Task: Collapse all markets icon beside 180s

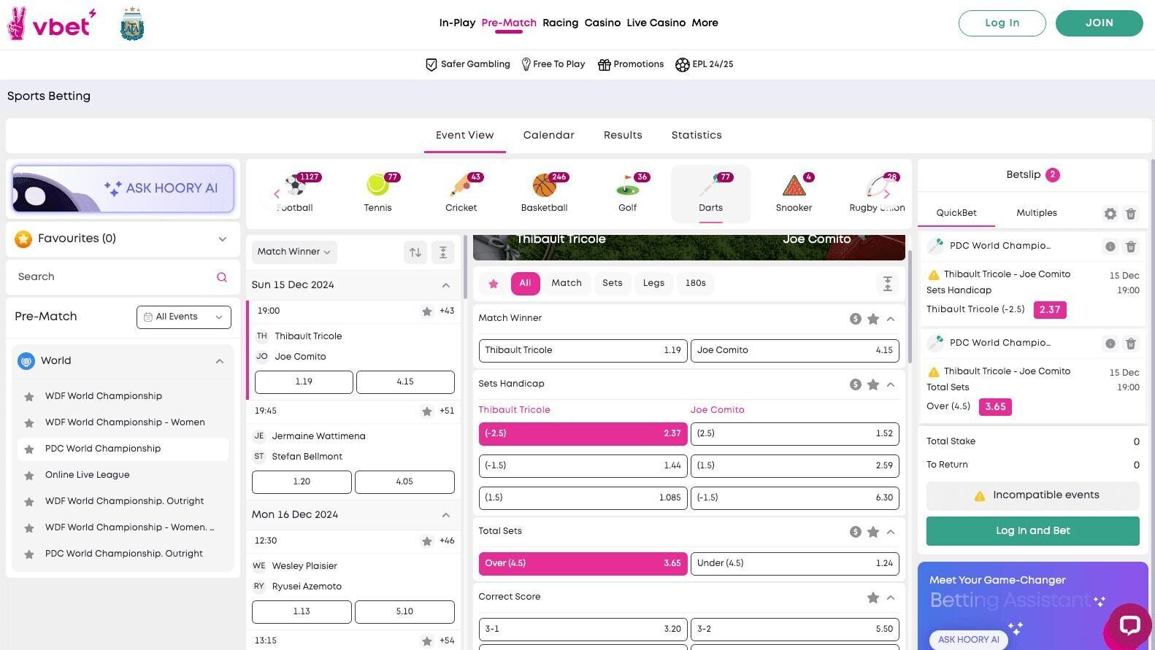Action: coord(887,284)
